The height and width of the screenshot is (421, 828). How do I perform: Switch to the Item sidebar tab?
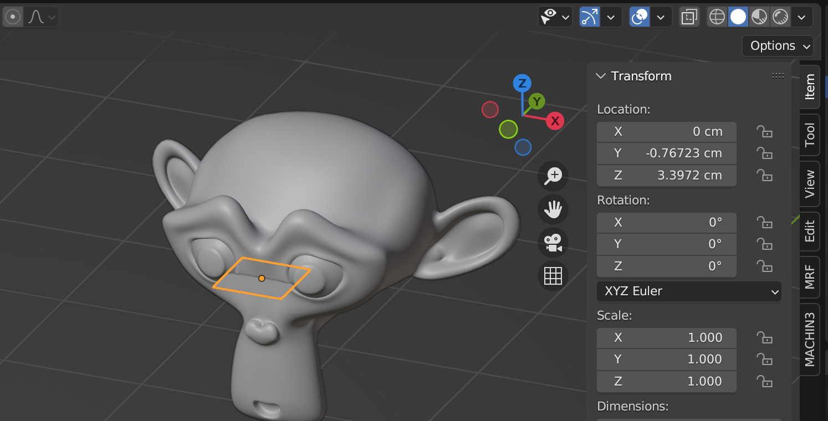810,87
